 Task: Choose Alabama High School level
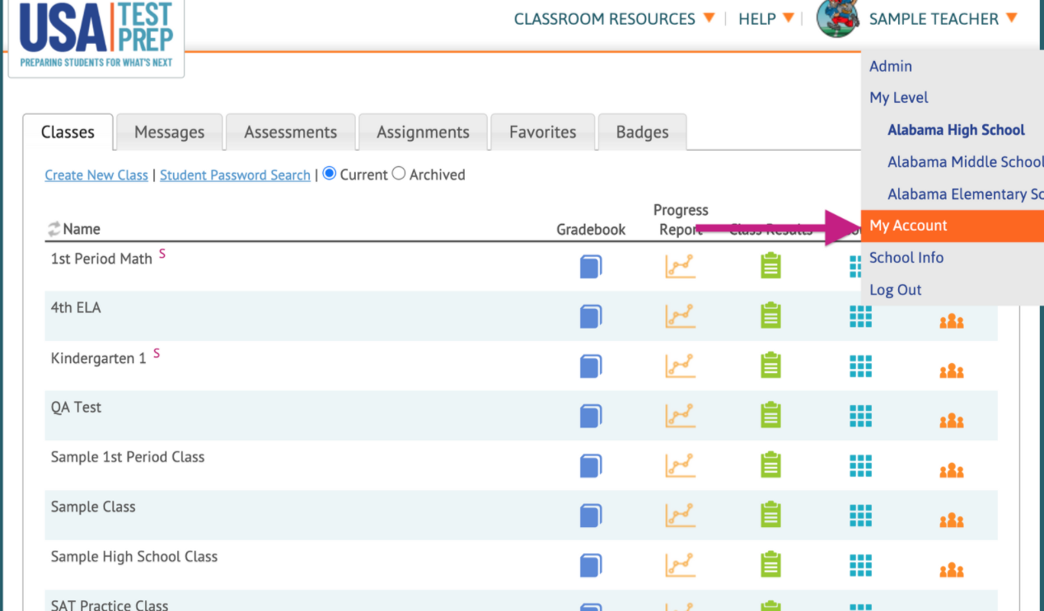[956, 129]
